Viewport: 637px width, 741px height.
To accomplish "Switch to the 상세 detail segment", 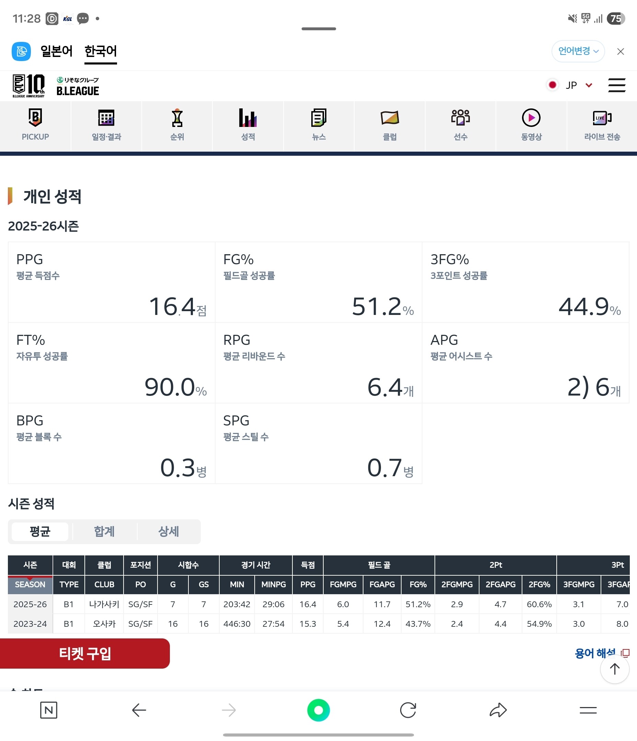I will tap(169, 531).
